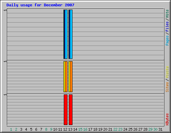Image resolution: width=171 pixels, height=133 pixels.
Task: Click day label 5 on the x-axis
Action: point(31,129)
